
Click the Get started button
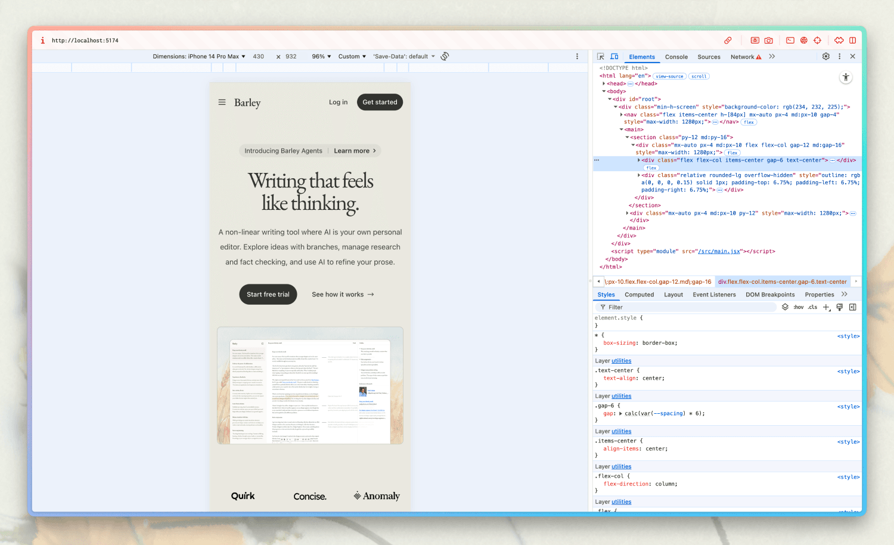(x=380, y=102)
